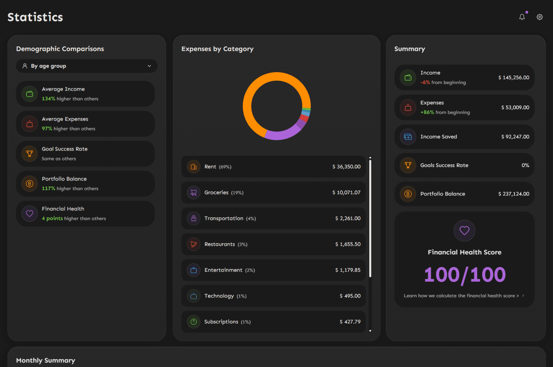
Task: Click the Portfolio Balance value $ 237,124.00
Action: point(514,194)
